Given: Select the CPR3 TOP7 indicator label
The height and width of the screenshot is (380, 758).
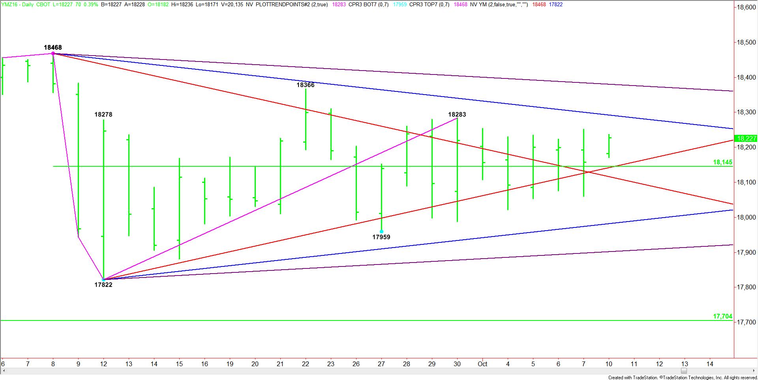Looking at the screenshot, I should click(429, 4).
